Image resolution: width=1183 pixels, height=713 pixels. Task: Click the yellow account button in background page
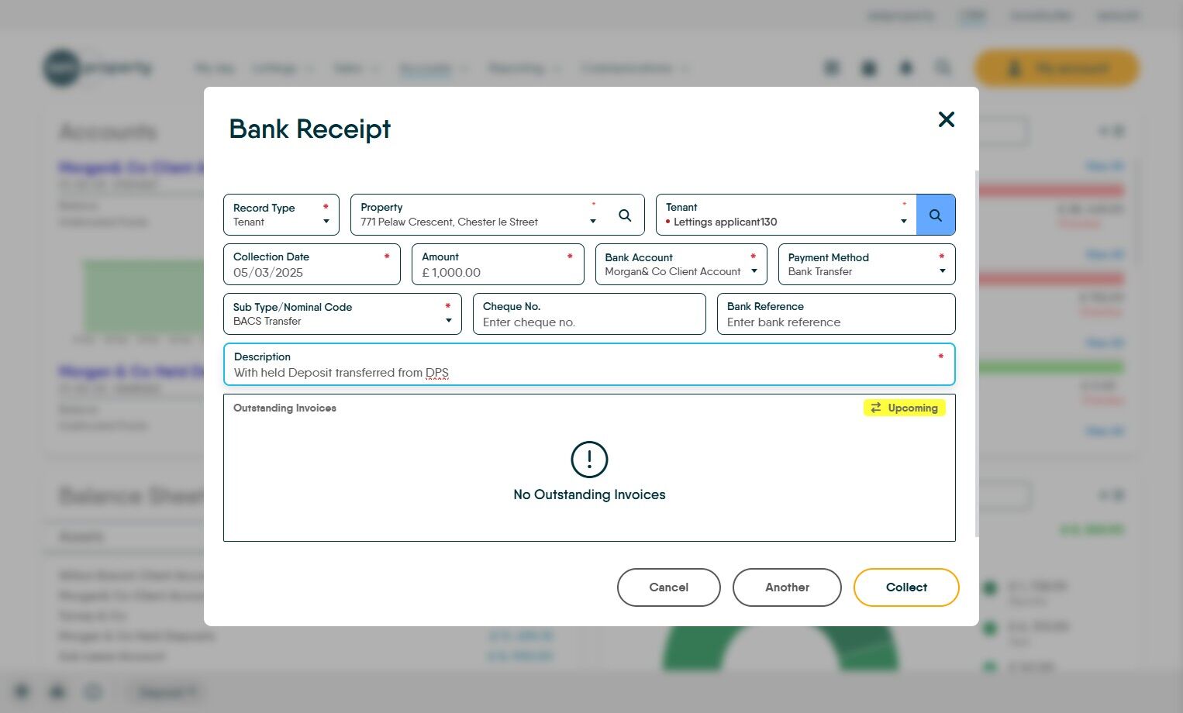pos(1057,68)
